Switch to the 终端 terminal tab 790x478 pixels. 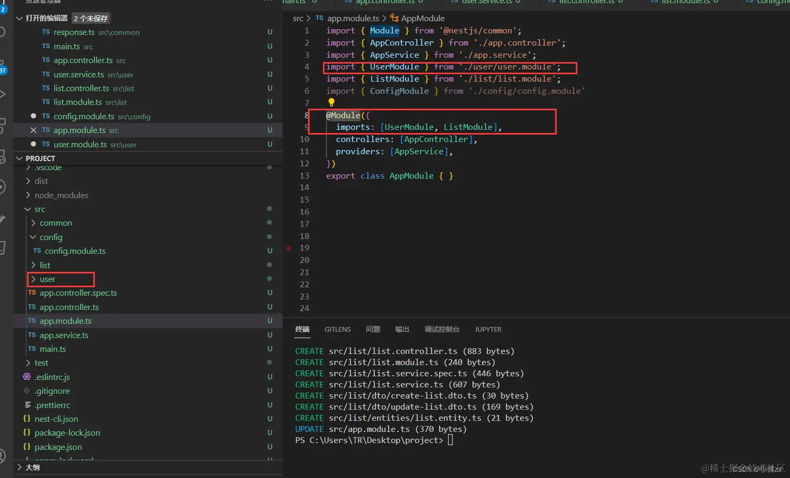tap(302, 329)
